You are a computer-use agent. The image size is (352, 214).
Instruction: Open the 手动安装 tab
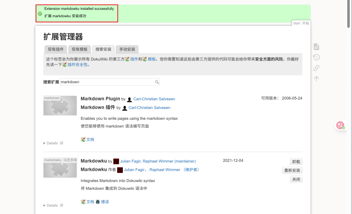(127, 49)
